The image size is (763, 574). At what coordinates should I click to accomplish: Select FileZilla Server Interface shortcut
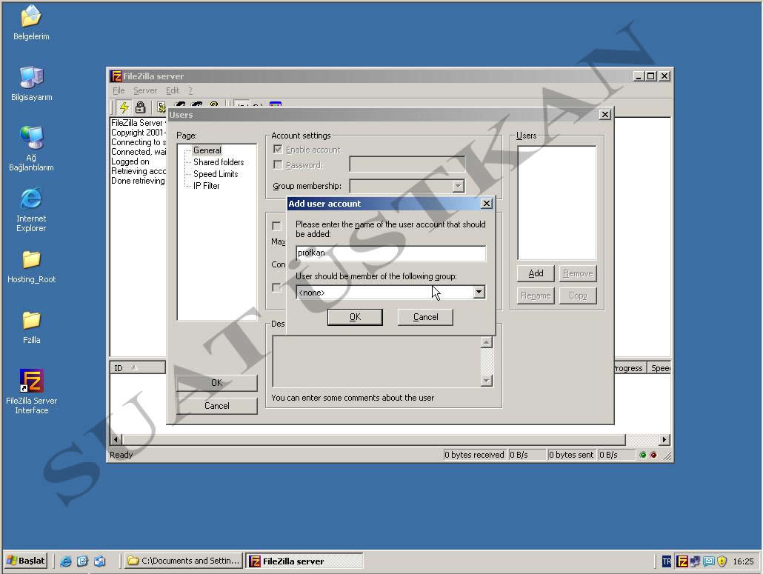point(31,392)
